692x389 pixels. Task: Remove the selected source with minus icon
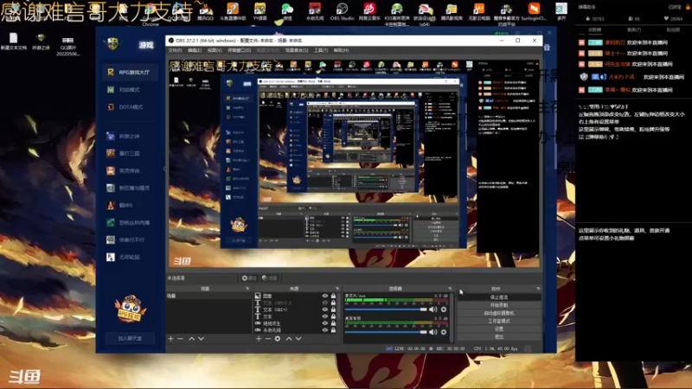coord(268,339)
